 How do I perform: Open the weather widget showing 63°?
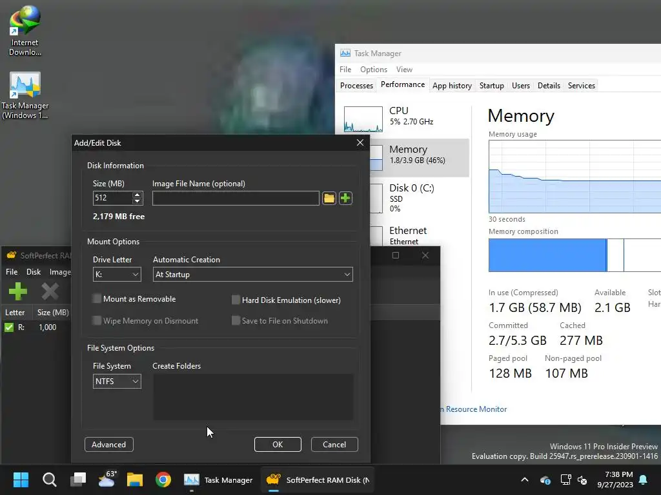pos(107,480)
